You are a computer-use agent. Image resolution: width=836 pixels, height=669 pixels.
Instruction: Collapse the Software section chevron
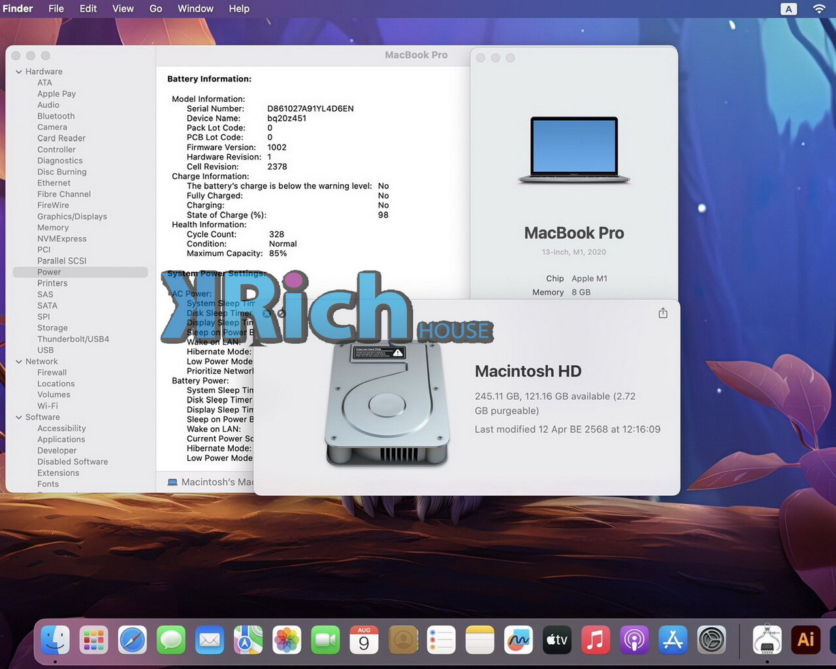click(19, 417)
